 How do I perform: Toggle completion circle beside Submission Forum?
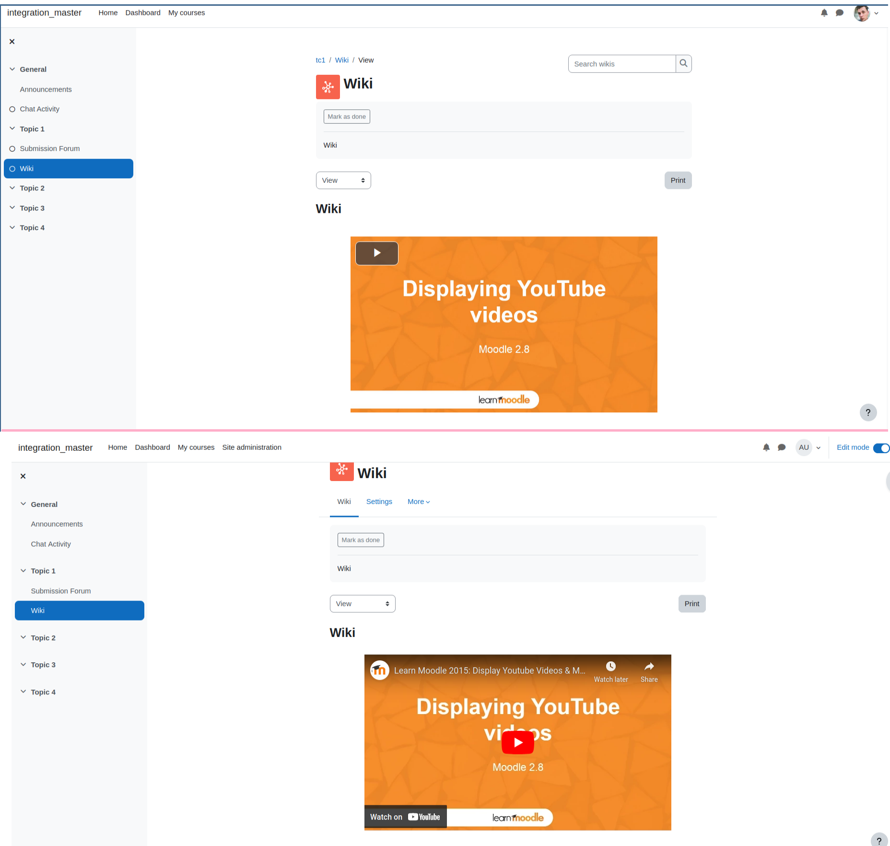[x=12, y=149]
